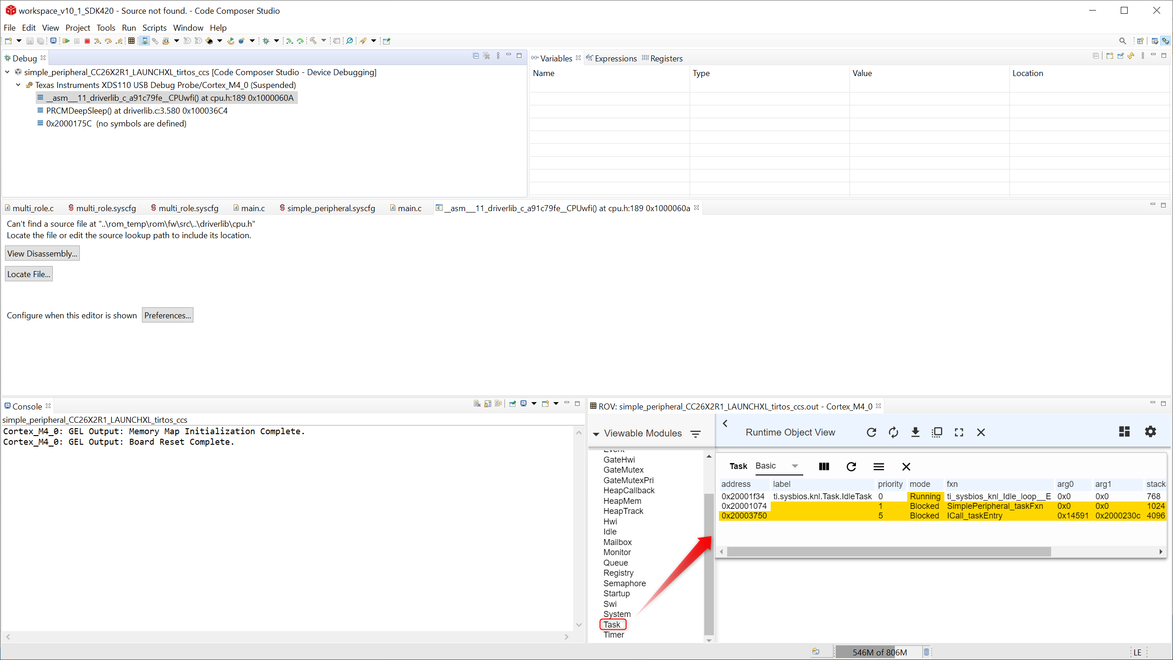The height and width of the screenshot is (660, 1173).
Task: Click the Step Into toolbar icon
Action: tap(98, 41)
